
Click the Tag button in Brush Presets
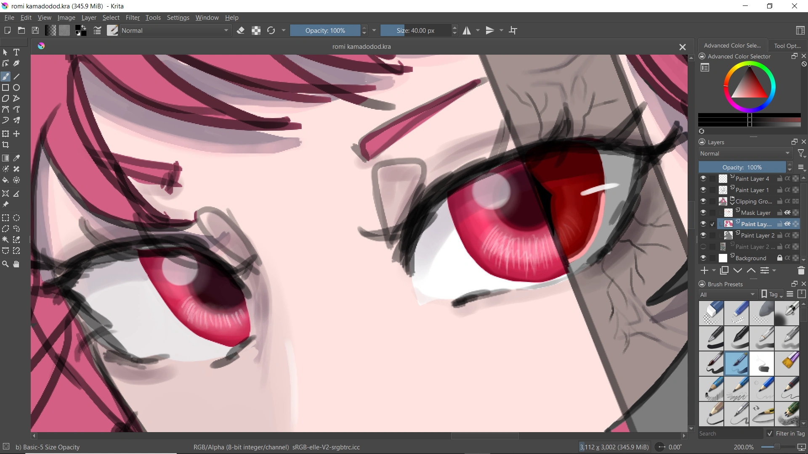[772, 294]
